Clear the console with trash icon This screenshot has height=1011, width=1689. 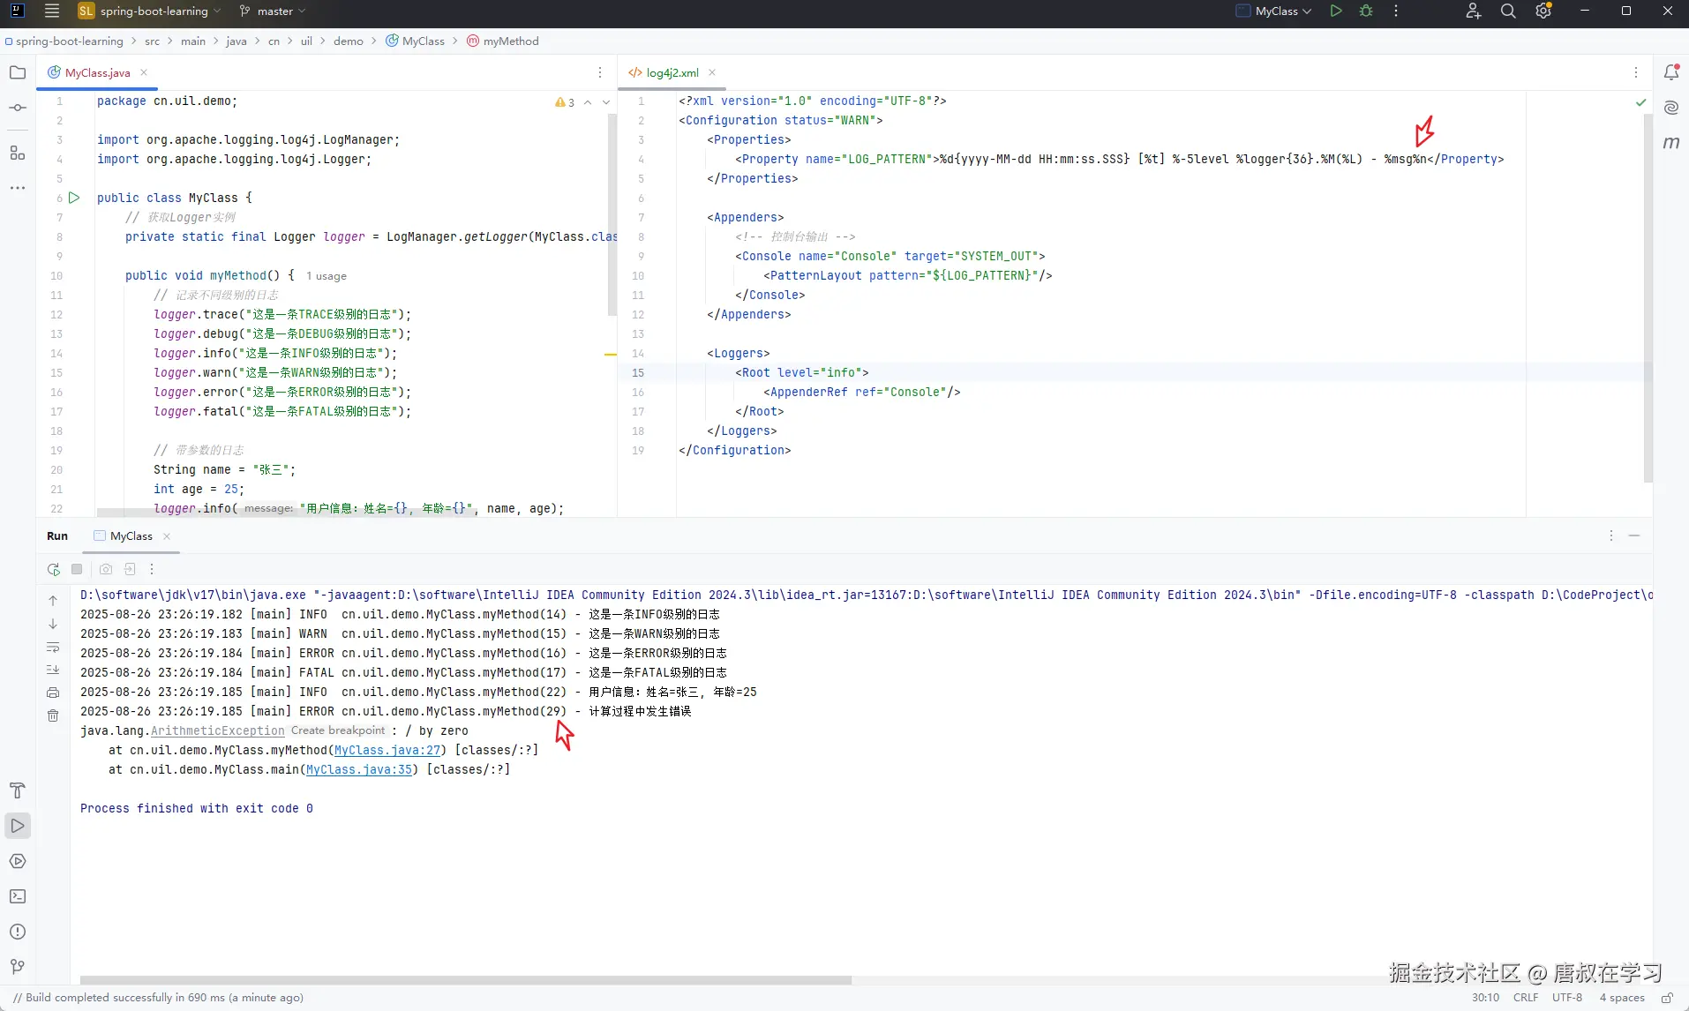coord(53,715)
